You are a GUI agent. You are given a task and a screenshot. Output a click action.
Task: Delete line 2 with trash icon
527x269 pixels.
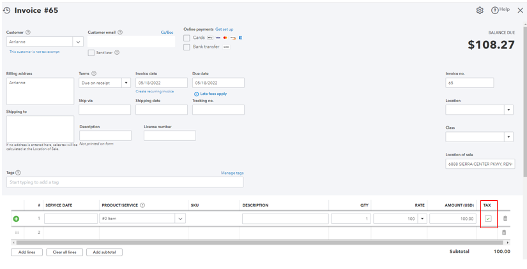[x=505, y=233]
